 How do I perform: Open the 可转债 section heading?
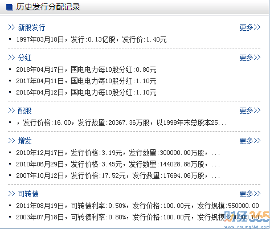point(28,194)
